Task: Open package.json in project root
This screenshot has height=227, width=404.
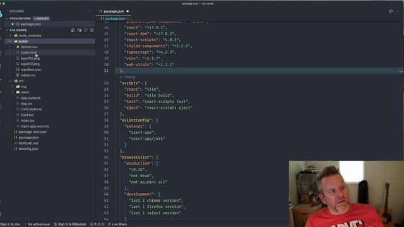Action: click(29, 137)
